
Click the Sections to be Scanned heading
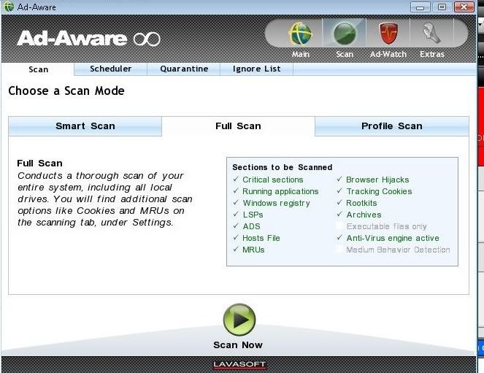click(282, 167)
